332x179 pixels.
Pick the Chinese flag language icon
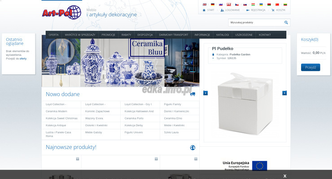point(277,4)
